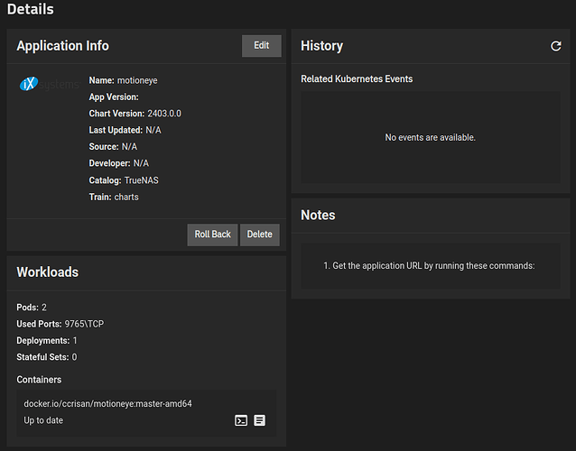Click the Stateful Sets: 0 entry
Screen dimensions: 576x451
(x=47, y=357)
